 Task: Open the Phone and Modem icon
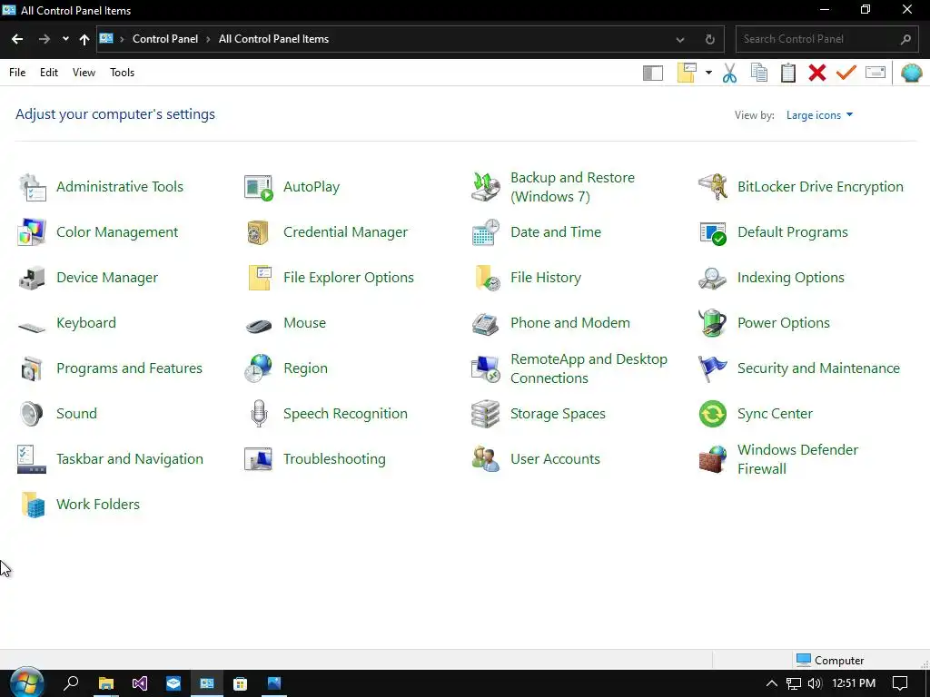(486, 323)
